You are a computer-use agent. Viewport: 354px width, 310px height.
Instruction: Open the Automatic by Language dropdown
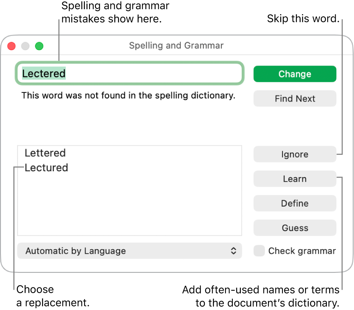pos(129,251)
